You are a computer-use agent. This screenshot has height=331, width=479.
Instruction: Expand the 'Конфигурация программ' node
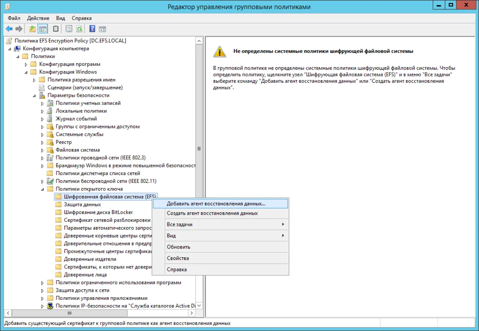point(26,64)
